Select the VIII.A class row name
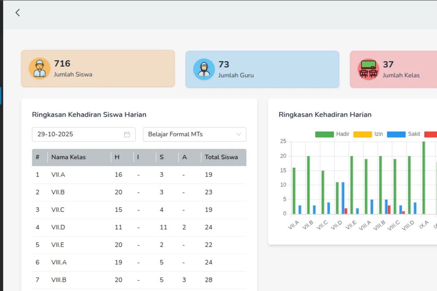437x291 pixels. [59, 262]
